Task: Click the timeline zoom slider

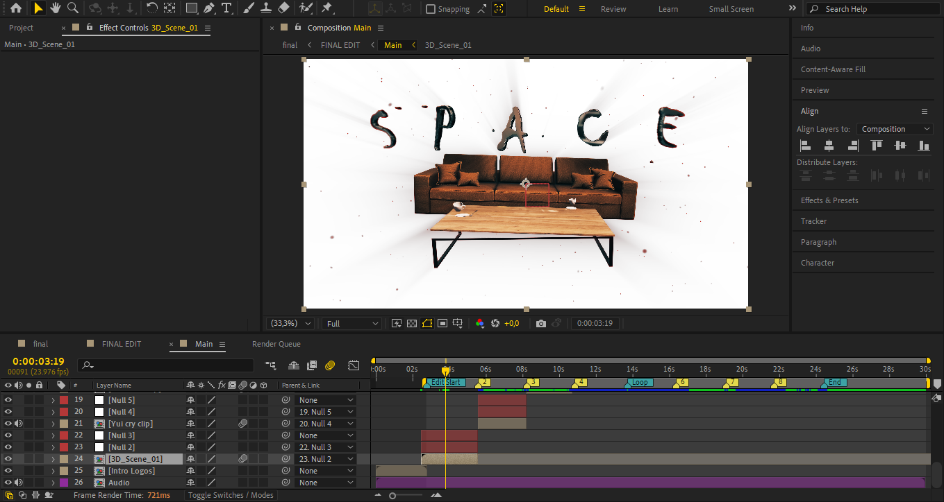Action: coord(393,495)
